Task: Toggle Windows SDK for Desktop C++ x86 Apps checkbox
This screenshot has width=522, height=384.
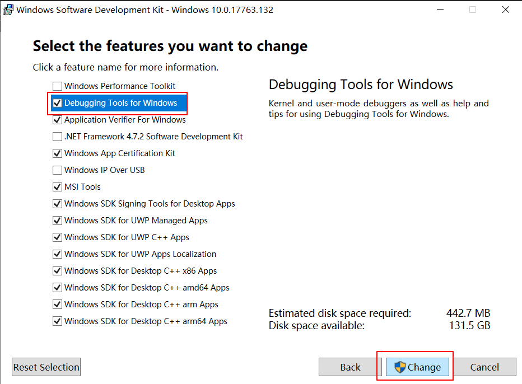Action: pyautogui.click(x=57, y=271)
